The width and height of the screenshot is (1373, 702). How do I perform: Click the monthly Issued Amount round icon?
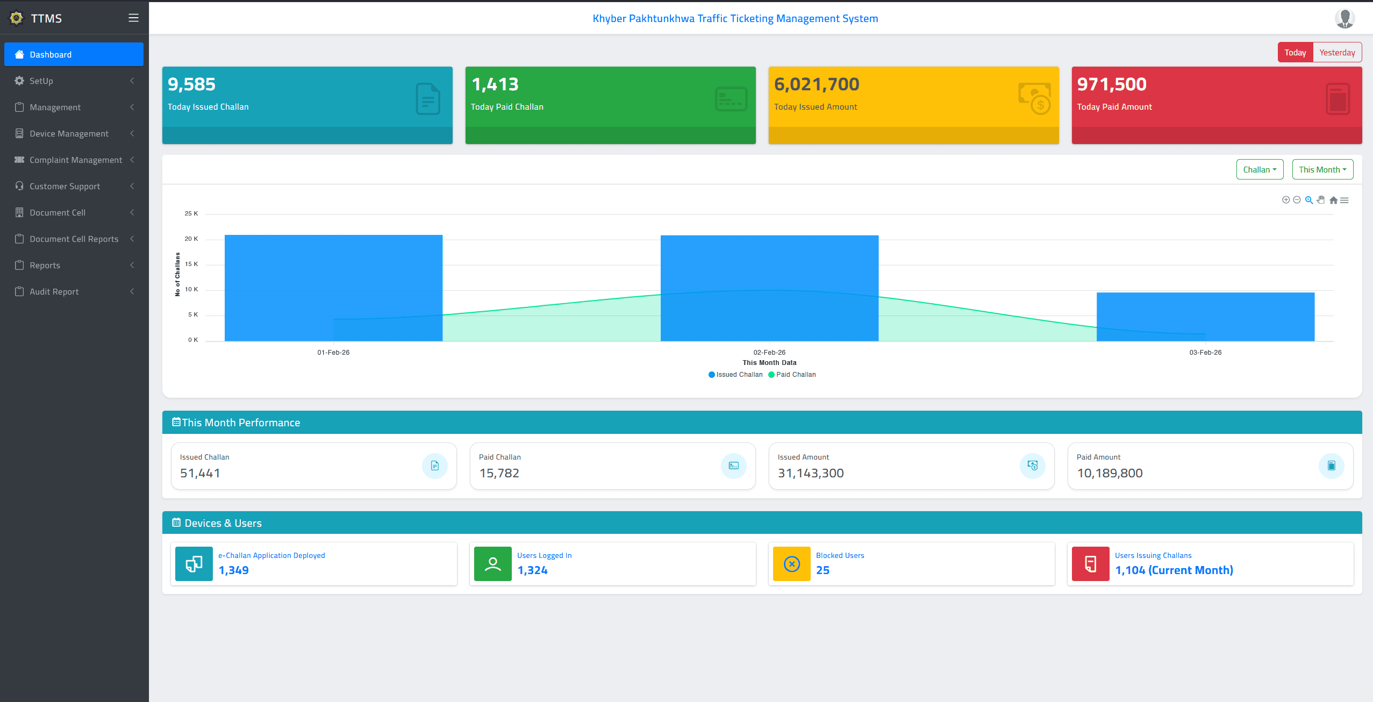click(x=1033, y=465)
